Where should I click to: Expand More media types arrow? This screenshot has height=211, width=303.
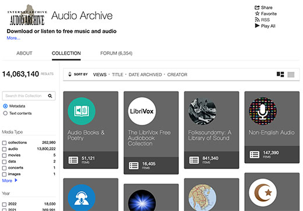16,180
